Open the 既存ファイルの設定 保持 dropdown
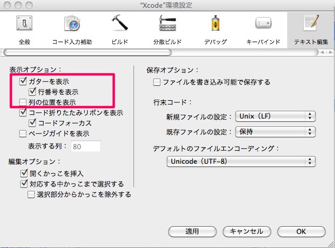 pos(275,132)
